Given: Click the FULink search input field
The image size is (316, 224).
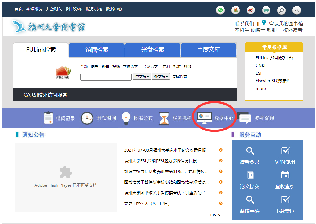Looking at the screenshot, I should click(x=106, y=77).
